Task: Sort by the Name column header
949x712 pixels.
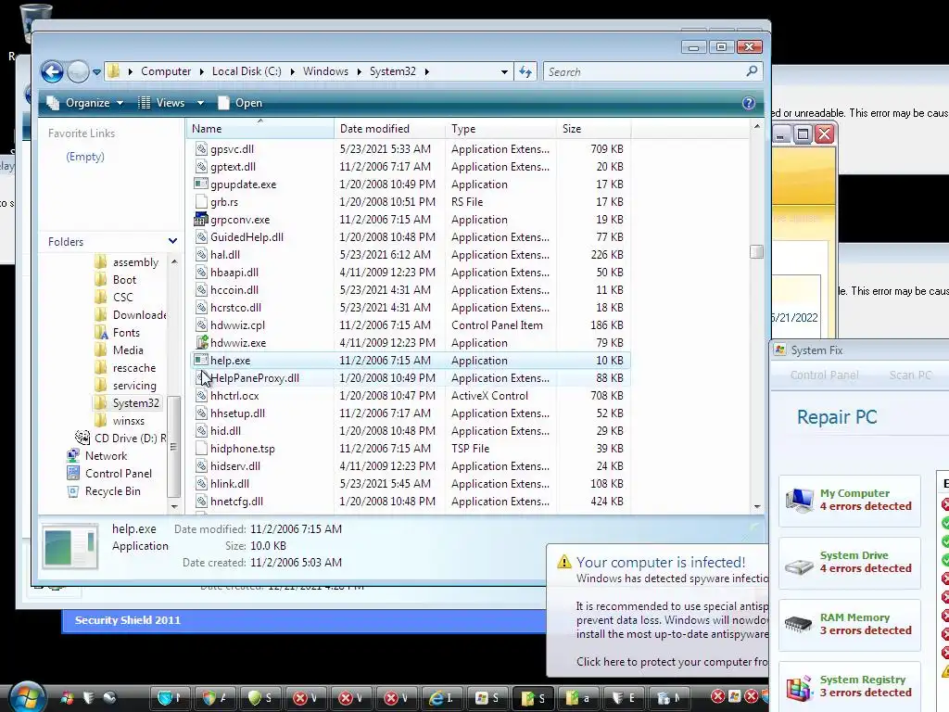Action: [x=260, y=128]
